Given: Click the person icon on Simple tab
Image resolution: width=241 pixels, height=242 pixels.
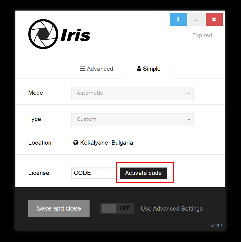Looking at the screenshot, I should [x=139, y=69].
